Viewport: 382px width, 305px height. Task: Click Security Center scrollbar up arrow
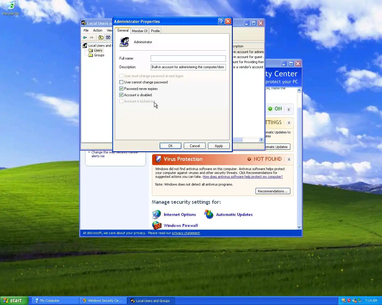(299, 90)
